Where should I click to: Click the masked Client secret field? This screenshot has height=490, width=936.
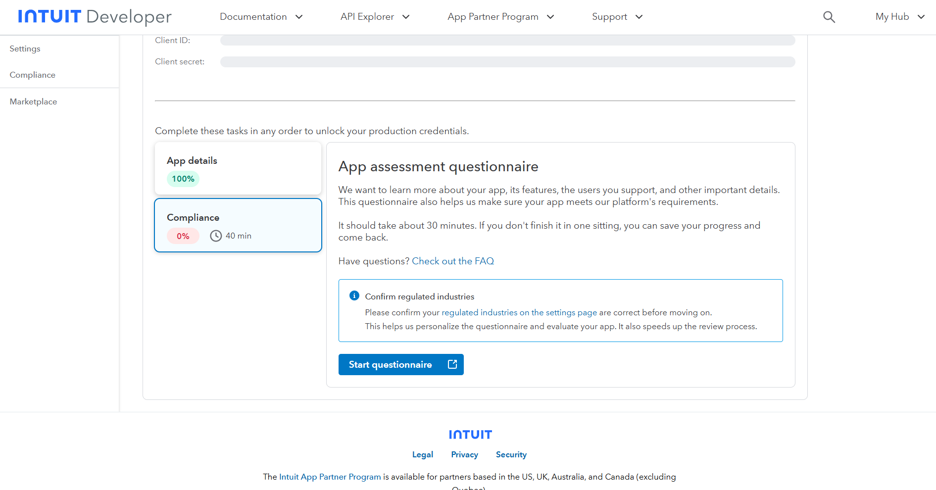click(507, 62)
